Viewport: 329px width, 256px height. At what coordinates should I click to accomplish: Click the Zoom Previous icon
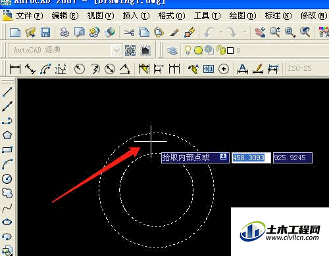click(x=305, y=32)
